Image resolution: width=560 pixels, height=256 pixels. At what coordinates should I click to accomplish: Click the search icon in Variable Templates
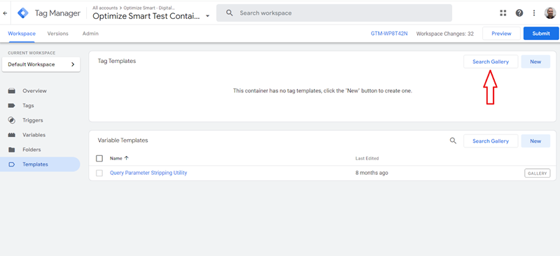[x=453, y=141]
